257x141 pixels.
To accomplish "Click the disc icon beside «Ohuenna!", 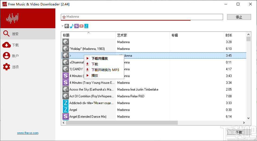I will click(66, 62).
